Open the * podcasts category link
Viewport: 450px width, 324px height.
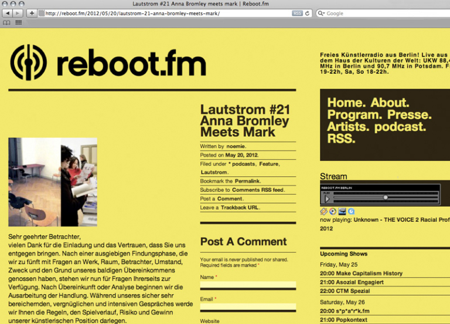241,164
